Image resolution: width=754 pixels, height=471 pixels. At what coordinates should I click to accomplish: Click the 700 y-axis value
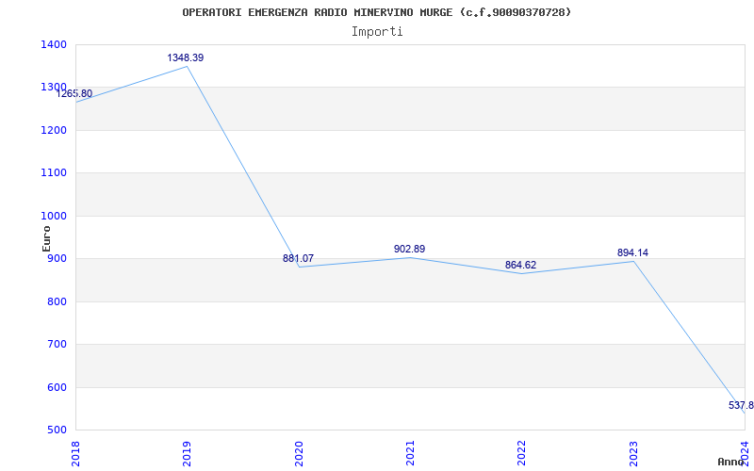57,344
